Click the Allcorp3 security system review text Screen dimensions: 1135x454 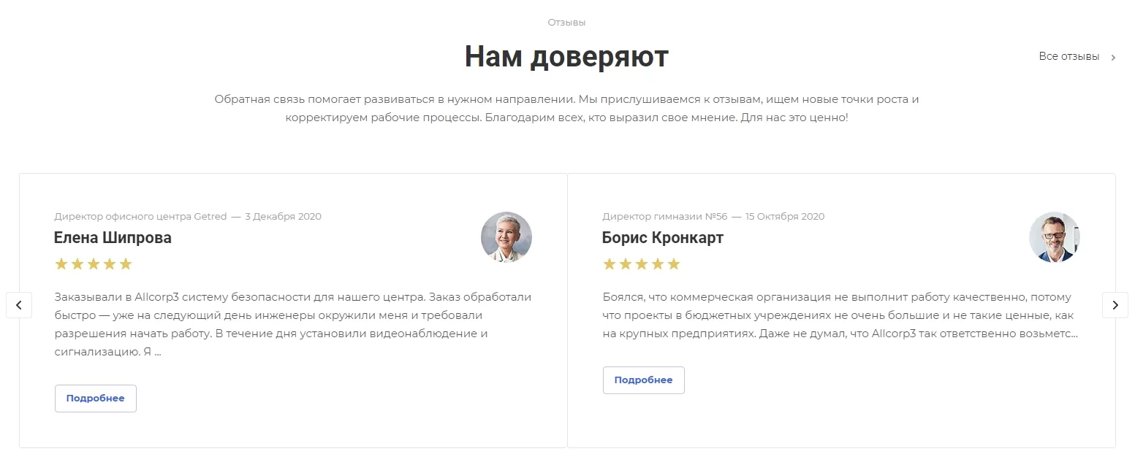tap(293, 325)
